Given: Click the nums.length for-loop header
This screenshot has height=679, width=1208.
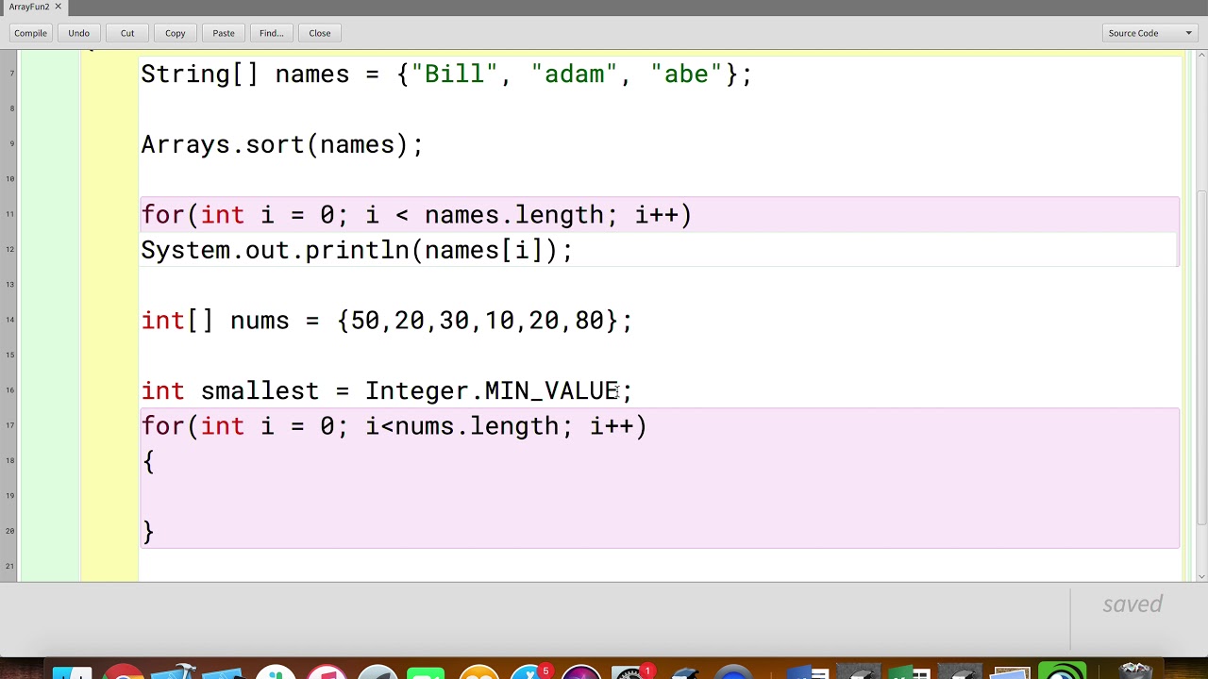Looking at the screenshot, I should [x=394, y=426].
